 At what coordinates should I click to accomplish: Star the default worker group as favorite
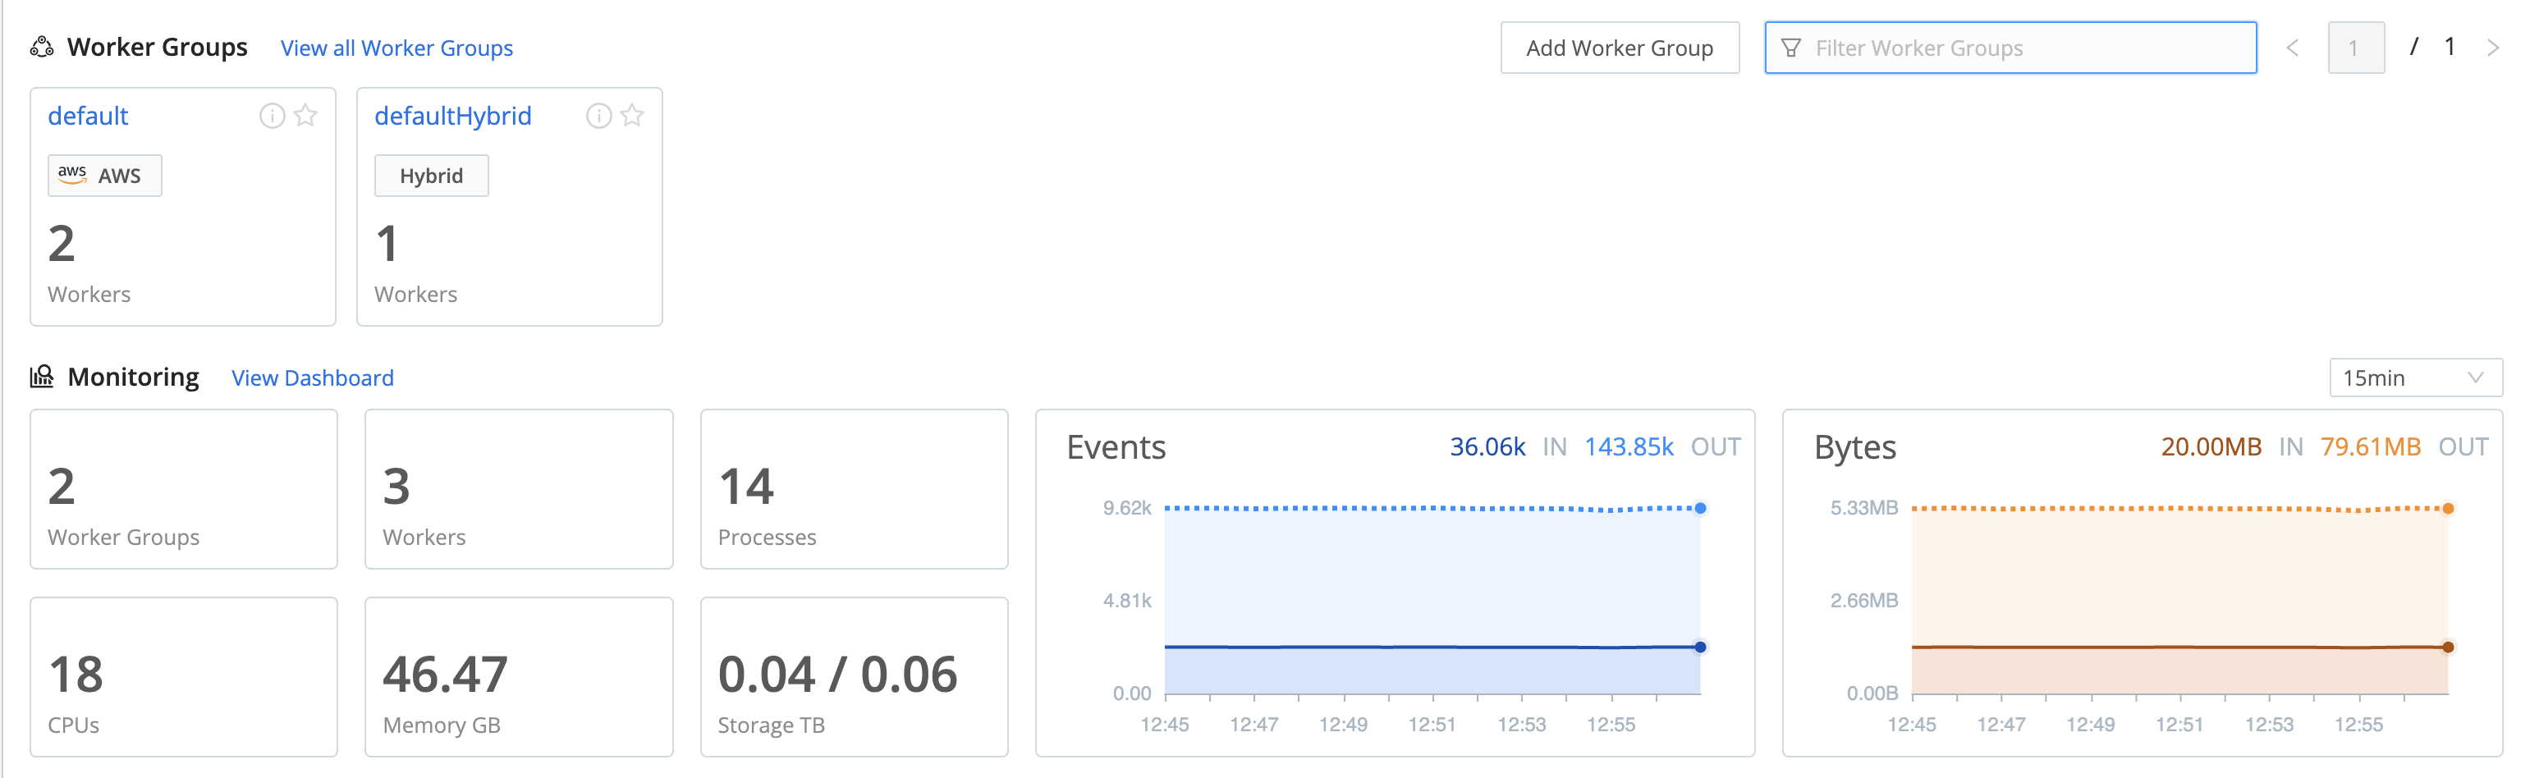(x=306, y=116)
